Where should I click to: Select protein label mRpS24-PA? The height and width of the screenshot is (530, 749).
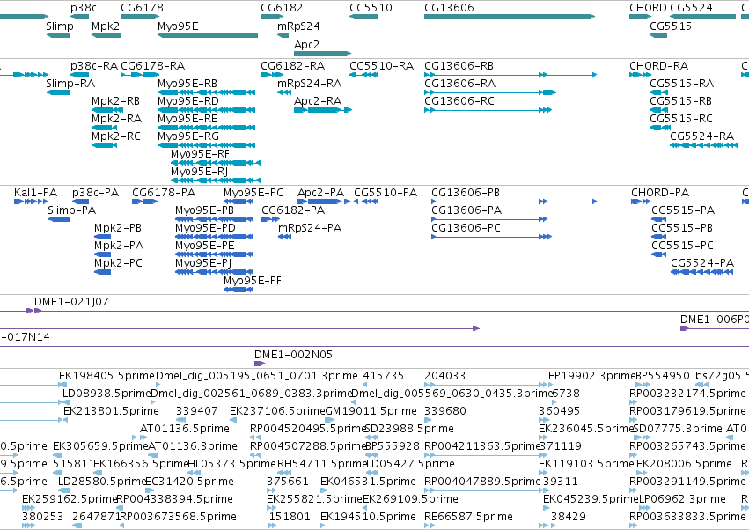310,228
